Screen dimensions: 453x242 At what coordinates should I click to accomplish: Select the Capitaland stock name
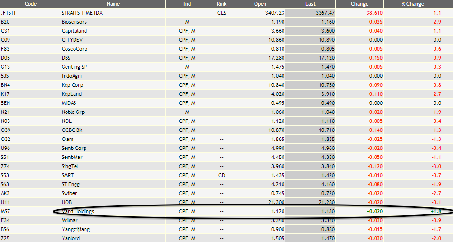pyautogui.click(x=75, y=31)
